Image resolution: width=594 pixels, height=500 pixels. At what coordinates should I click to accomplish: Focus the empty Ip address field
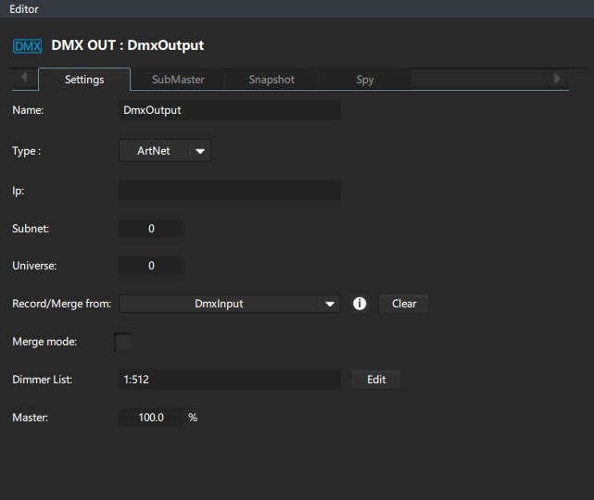tap(230, 191)
